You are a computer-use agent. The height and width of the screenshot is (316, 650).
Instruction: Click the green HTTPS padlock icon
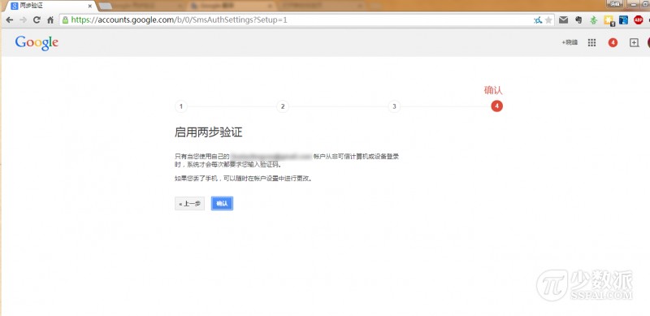pyautogui.click(x=65, y=20)
